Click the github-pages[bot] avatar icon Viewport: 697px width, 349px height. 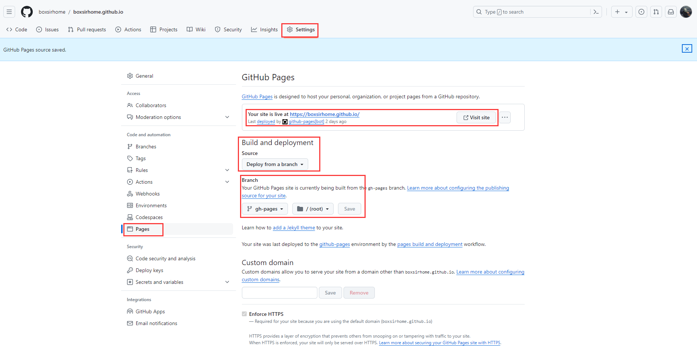285,122
